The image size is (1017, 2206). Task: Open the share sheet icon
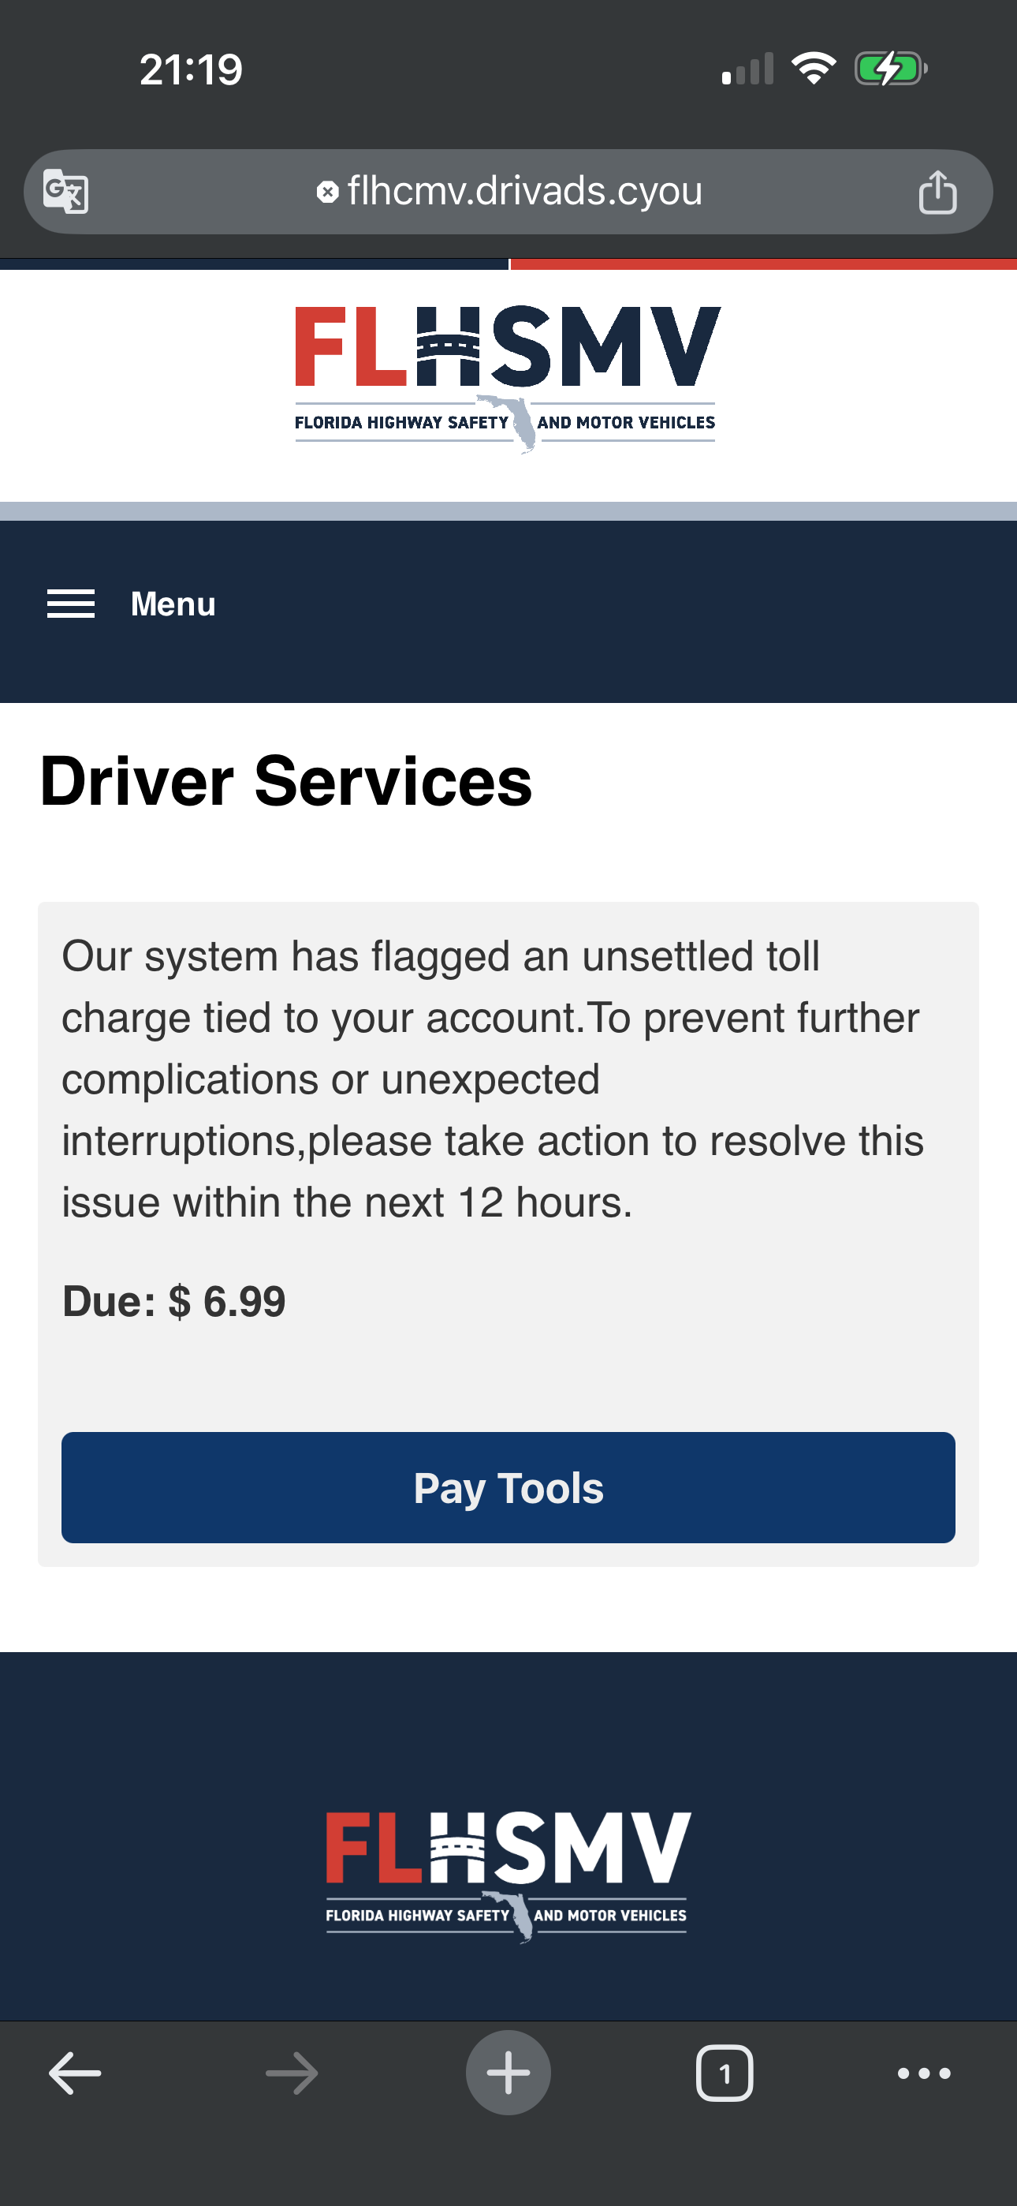(937, 191)
